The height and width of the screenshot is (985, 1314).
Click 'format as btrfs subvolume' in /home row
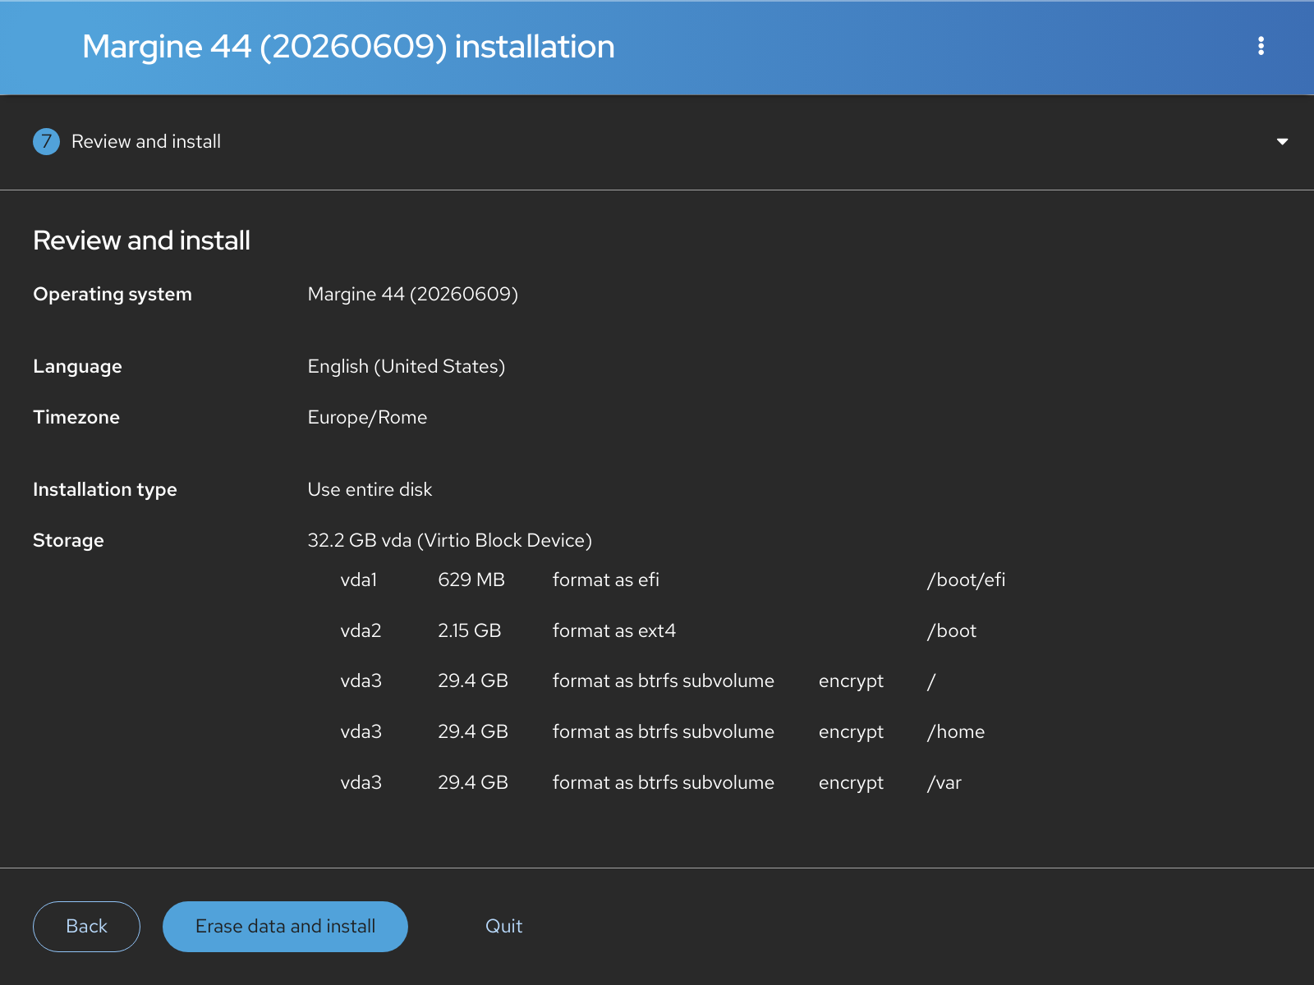663,732
